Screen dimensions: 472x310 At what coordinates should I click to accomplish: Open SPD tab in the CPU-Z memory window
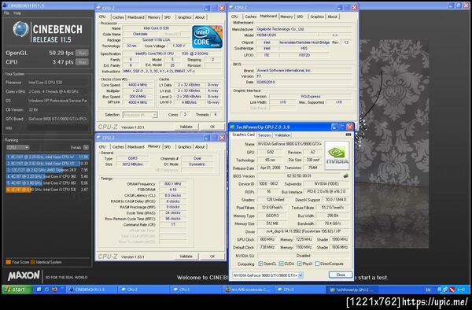point(168,147)
